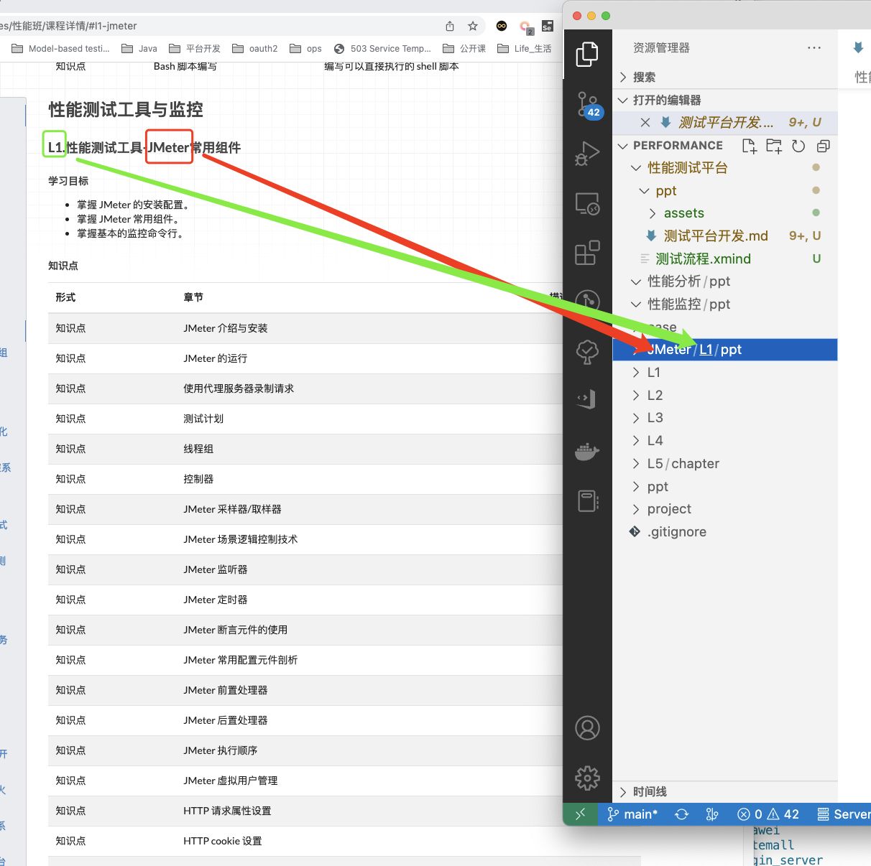Viewport: 871px width, 866px height.
Task: Click the New Folder icon in explorer
Action: tap(774, 146)
